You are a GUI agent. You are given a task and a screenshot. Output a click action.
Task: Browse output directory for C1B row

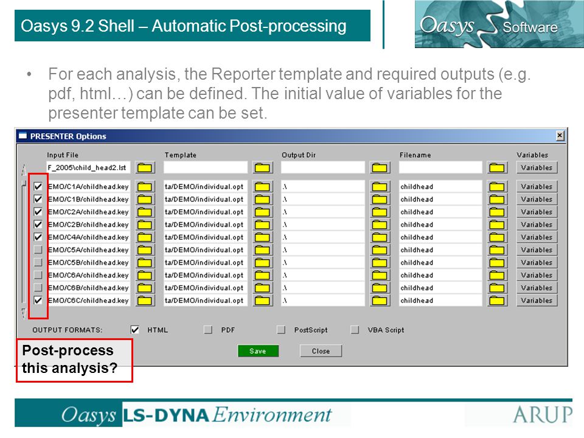380,200
